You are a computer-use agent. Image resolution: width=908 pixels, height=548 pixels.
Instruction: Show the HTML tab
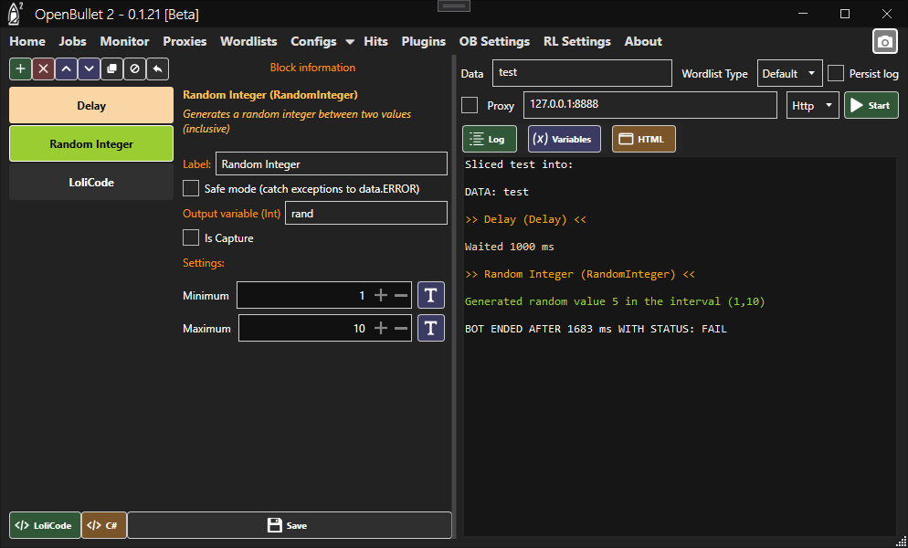(x=643, y=139)
